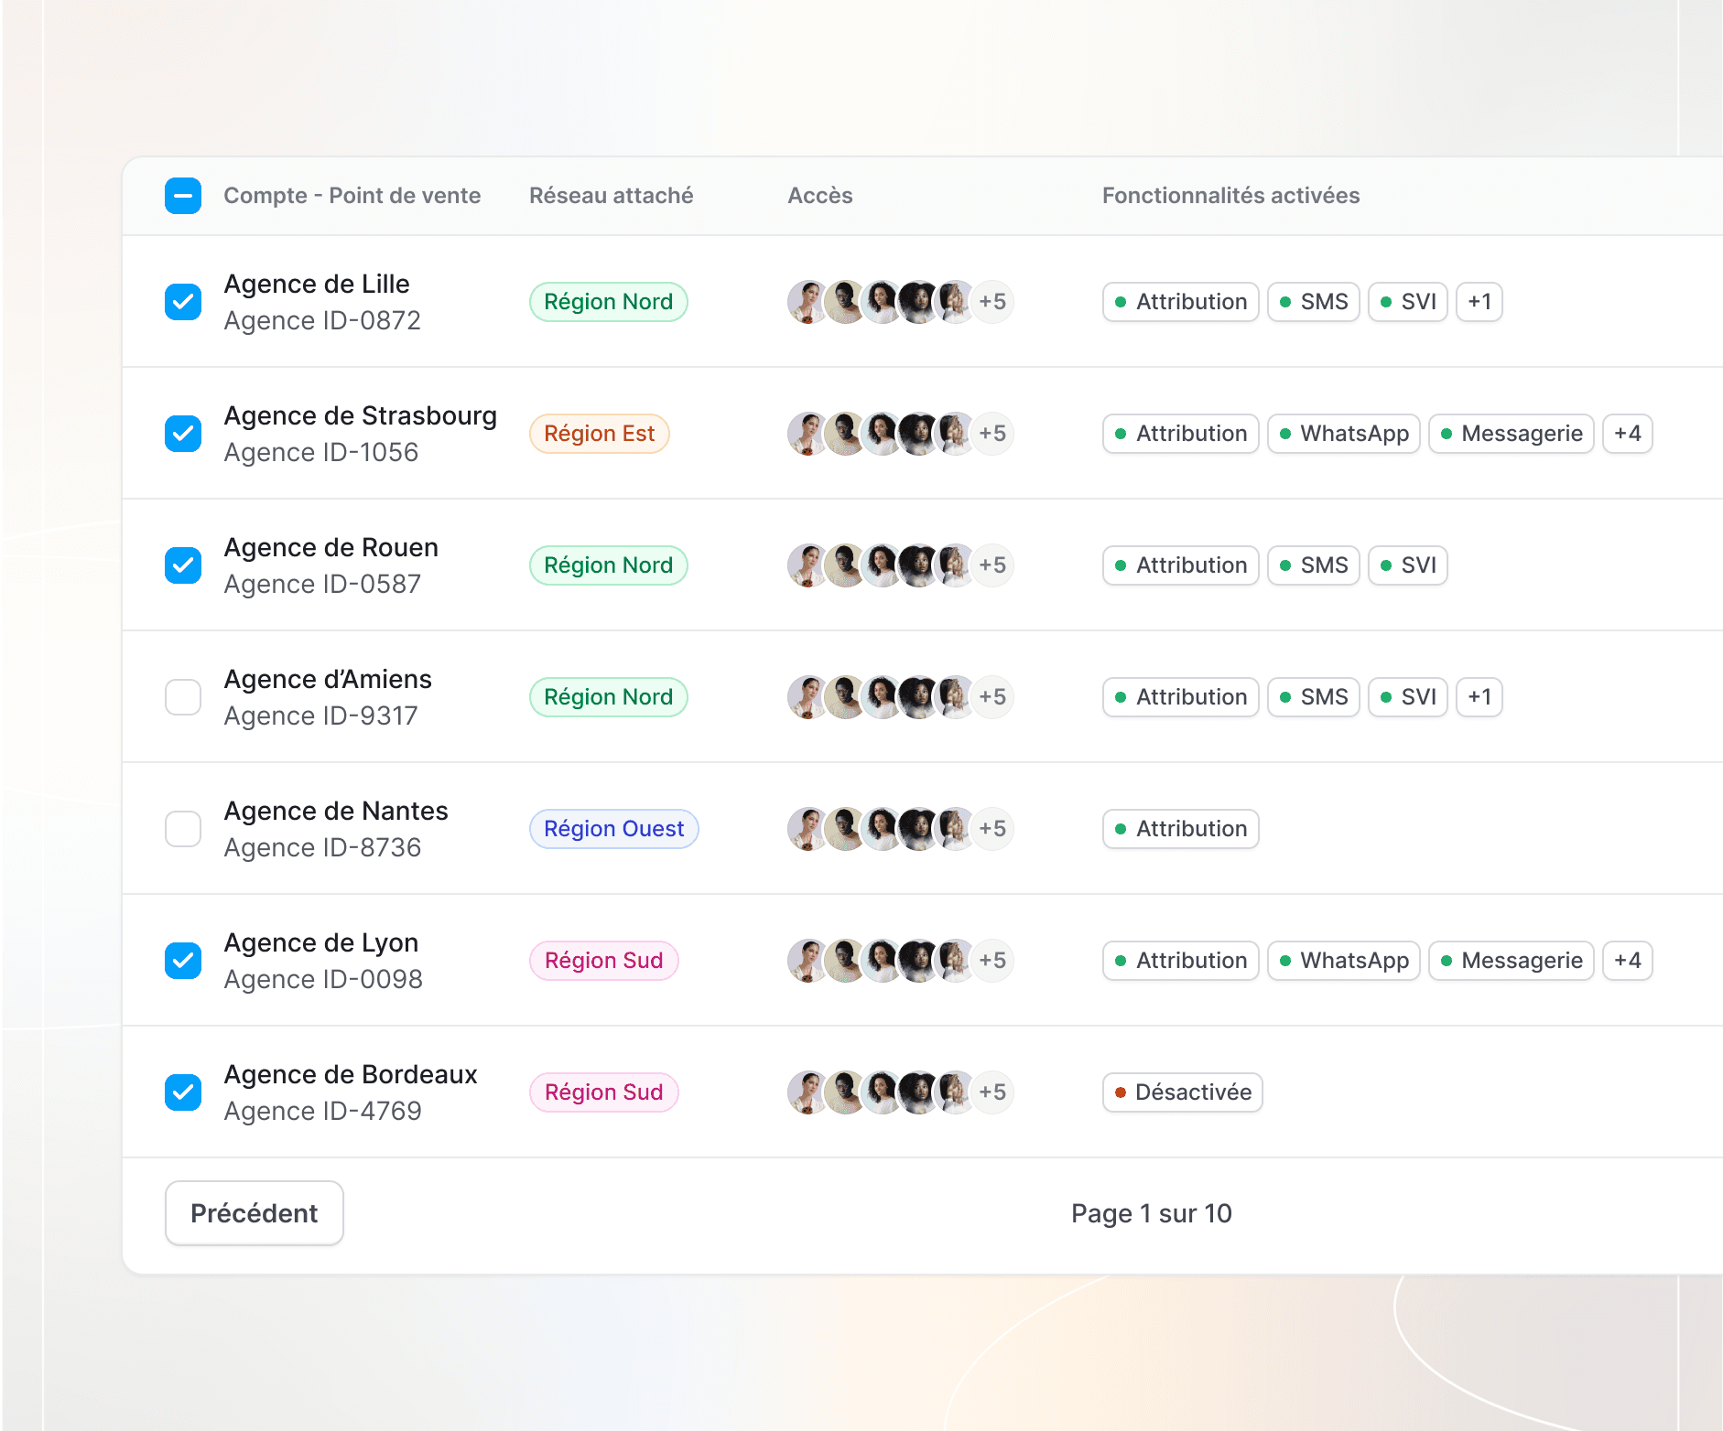Click the Accès column header

[x=820, y=196]
